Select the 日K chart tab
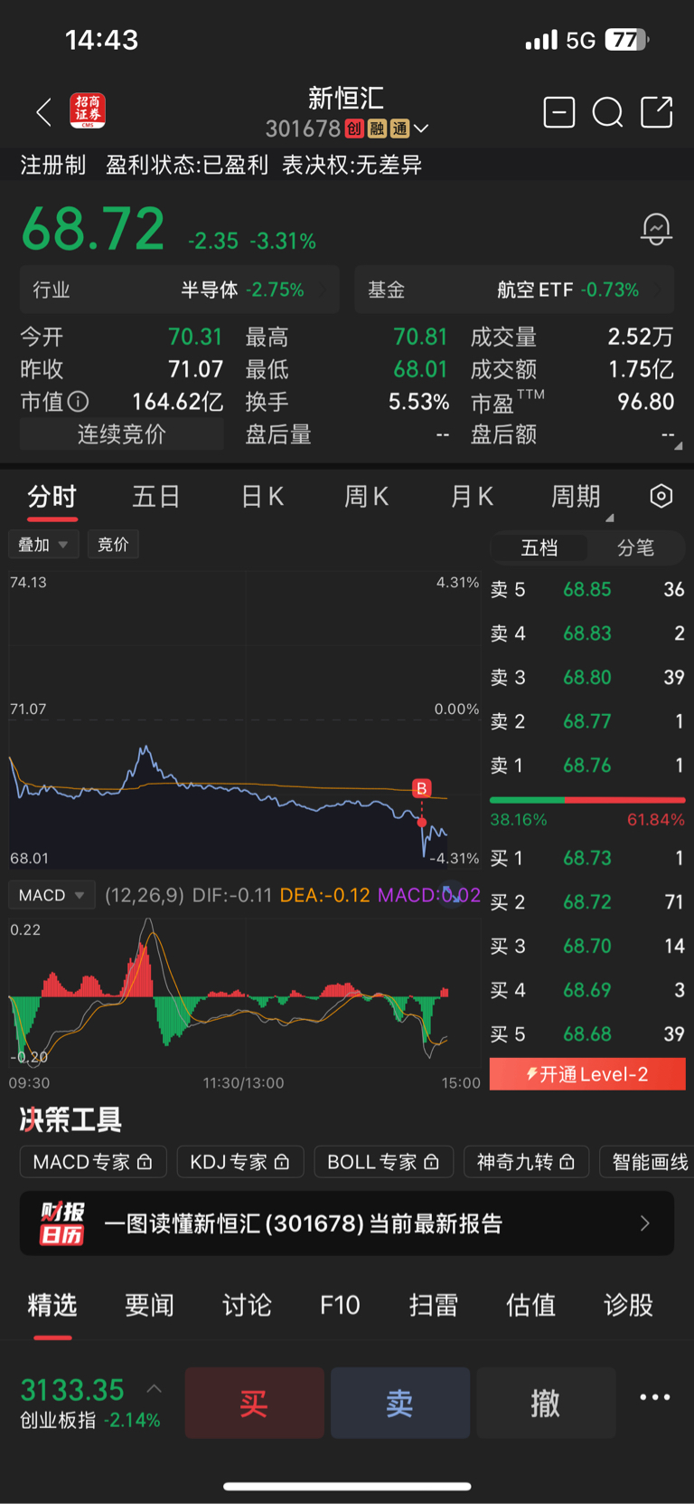Image resolution: width=694 pixels, height=1504 pixels. (262, 497)
